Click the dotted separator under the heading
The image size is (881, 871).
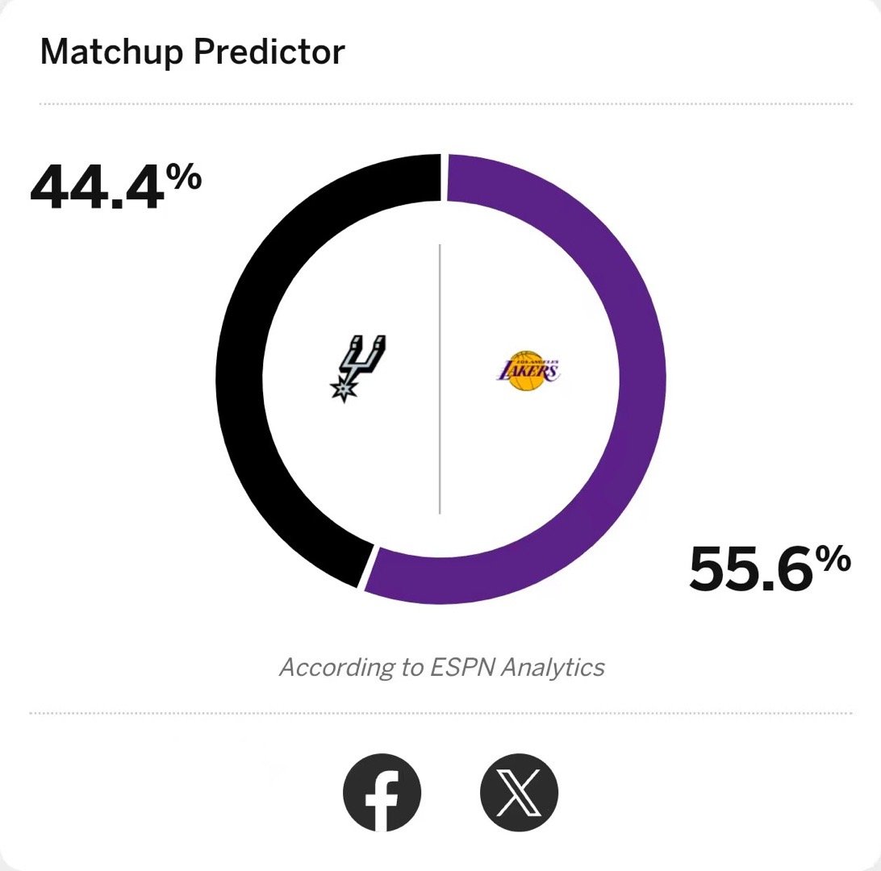(x=446, y=104)
